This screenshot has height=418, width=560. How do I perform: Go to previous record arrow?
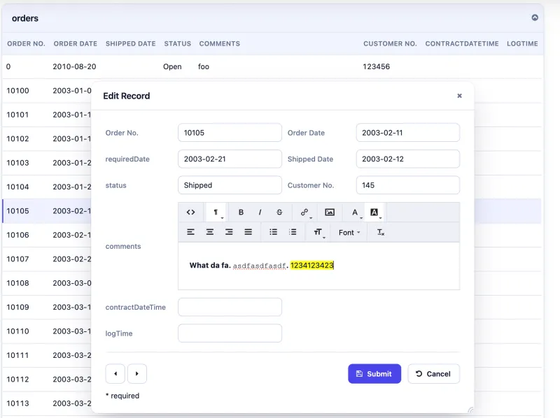115,374
